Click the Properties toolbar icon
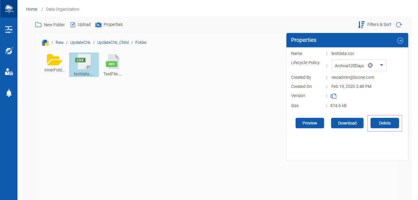The height and width of the screenshot is (200, 418). point(99,25)
